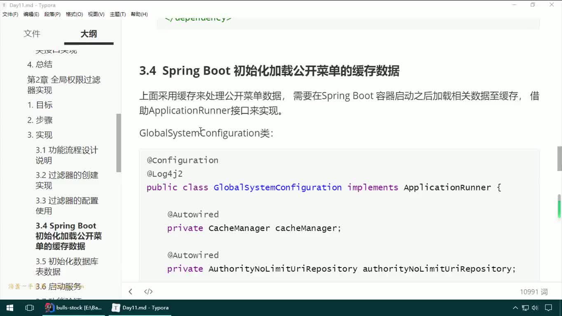Open volume control tray icon
This screenshot has height=316, width=562.
535,308
